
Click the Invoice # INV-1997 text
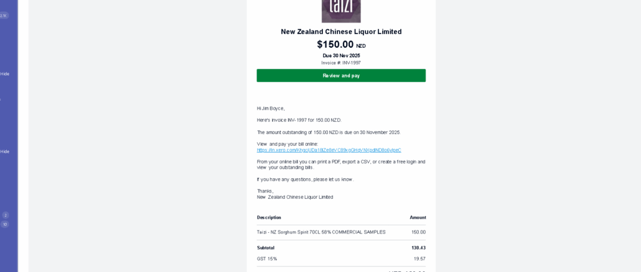pyautogui.click(x=341, y=63)
